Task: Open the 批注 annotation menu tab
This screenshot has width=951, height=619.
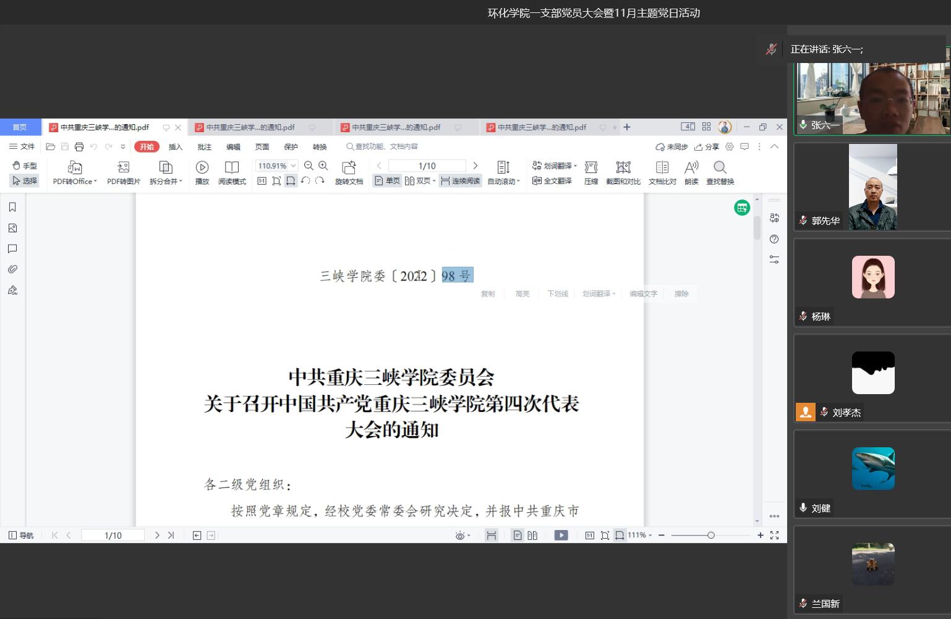Action: point(204,147)
